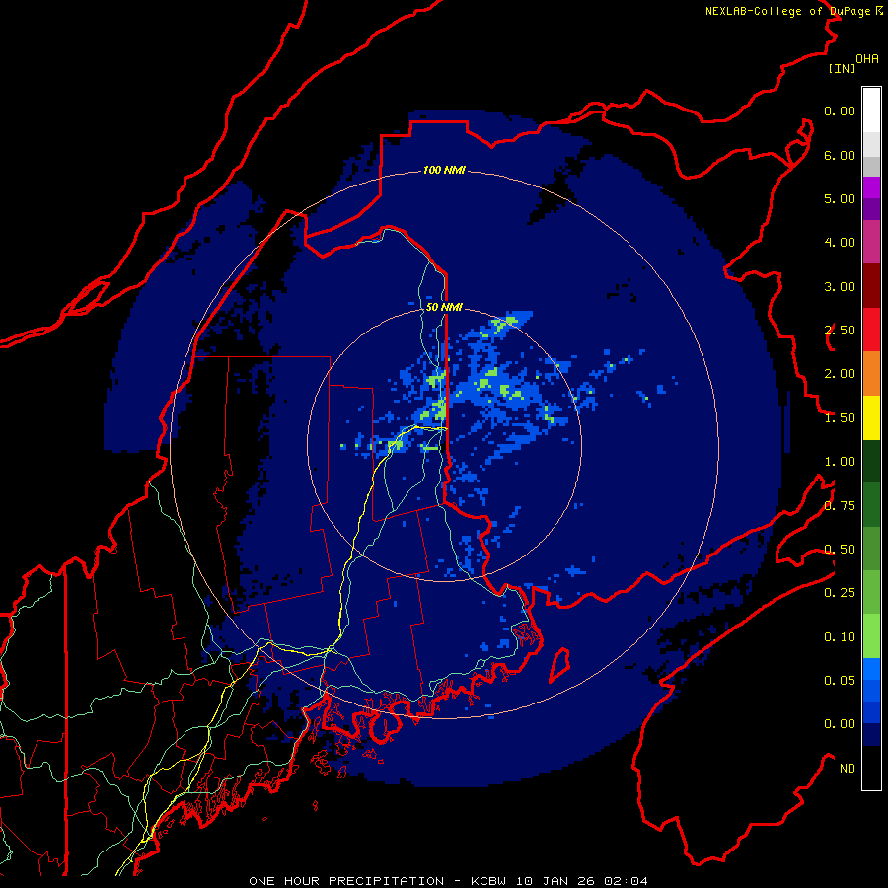Click the 100 NMI range ring label
The image size is (888, 888).
point(444,170)
